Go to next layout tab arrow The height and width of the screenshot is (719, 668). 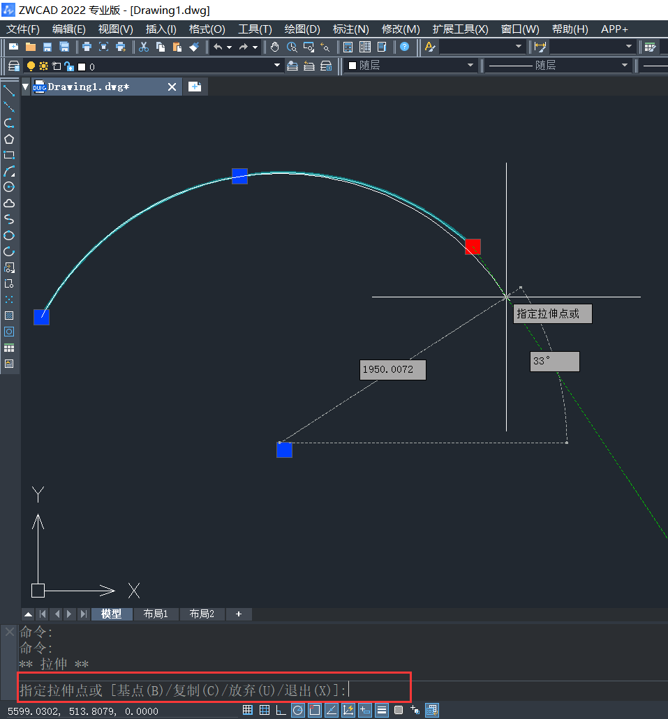click(69, 614)
